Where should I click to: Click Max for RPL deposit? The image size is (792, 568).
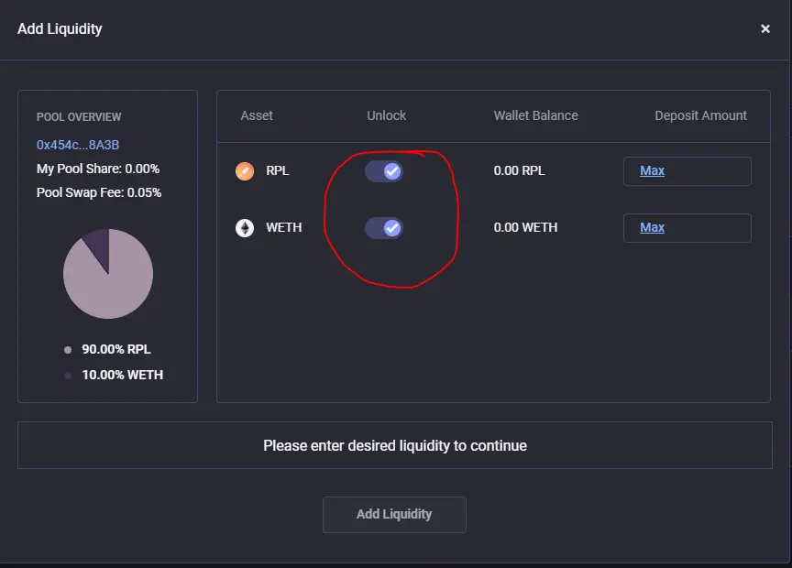pyautogui.click(x=652, y=170)
